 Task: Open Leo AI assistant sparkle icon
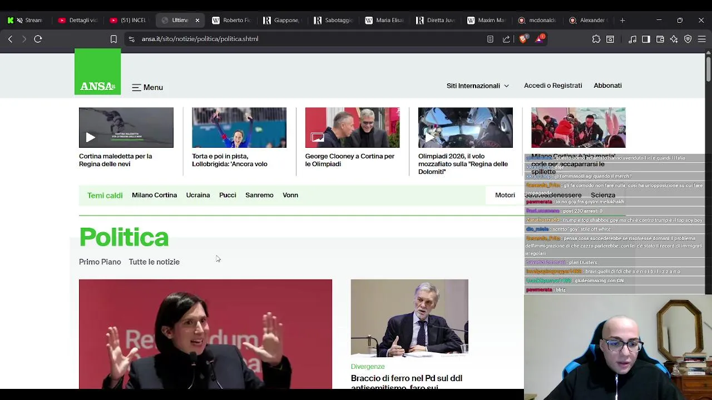point(674,39)
